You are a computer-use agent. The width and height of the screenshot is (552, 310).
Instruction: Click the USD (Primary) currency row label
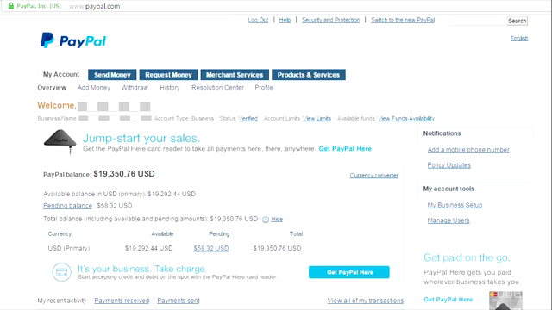(69, 248)
